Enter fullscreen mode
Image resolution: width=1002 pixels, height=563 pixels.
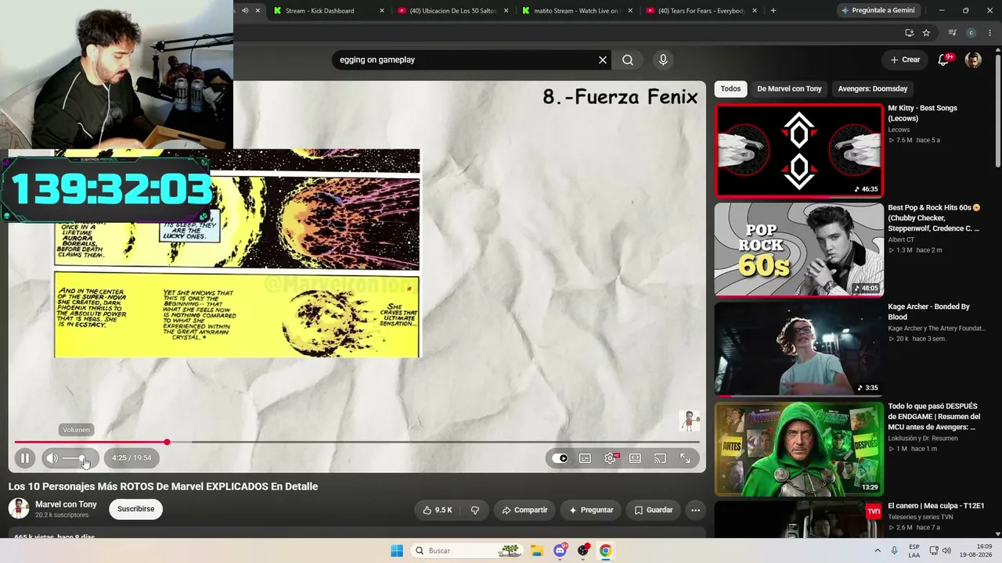pos(685,458)
